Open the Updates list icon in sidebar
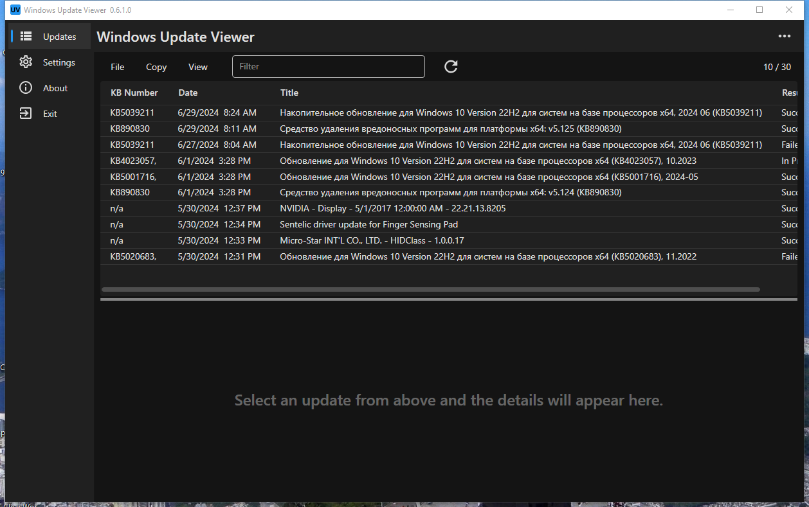This screenshot has width=809, height=507. [x=26, y=37]
